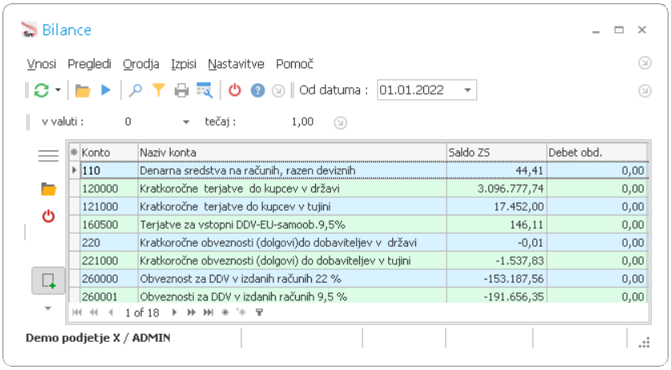Click the magnifier search icon
This screenshot has height=370, width=671.
135,90
